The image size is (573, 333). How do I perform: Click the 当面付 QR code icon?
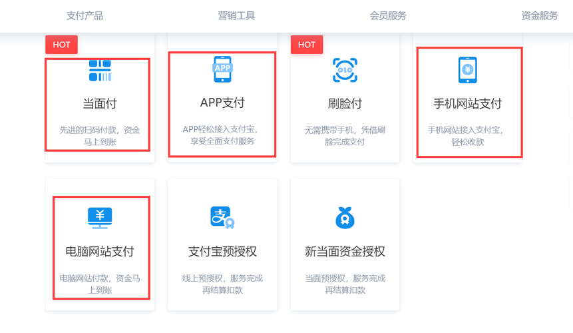(100, 71)
